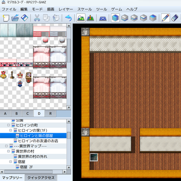Pick the white round stool tile
Viewport: 181px width, 181px height.
tap(62, 40)
